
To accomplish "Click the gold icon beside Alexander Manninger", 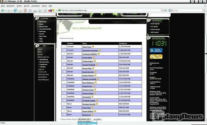I will coord(100,50).
